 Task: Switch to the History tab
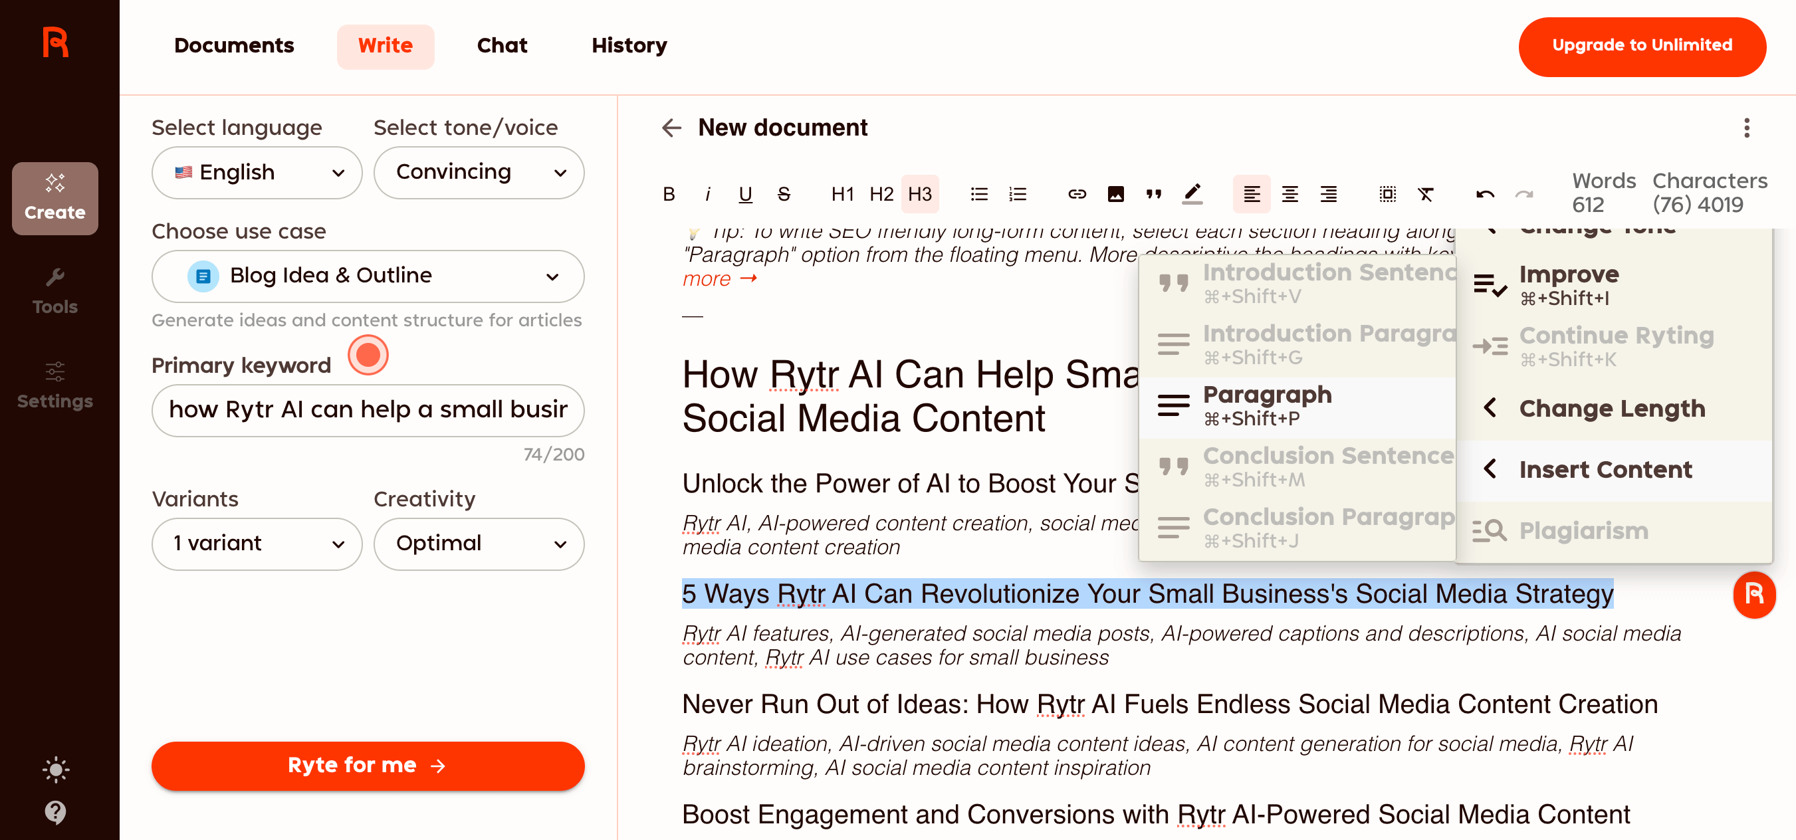(x=629, y=46)
